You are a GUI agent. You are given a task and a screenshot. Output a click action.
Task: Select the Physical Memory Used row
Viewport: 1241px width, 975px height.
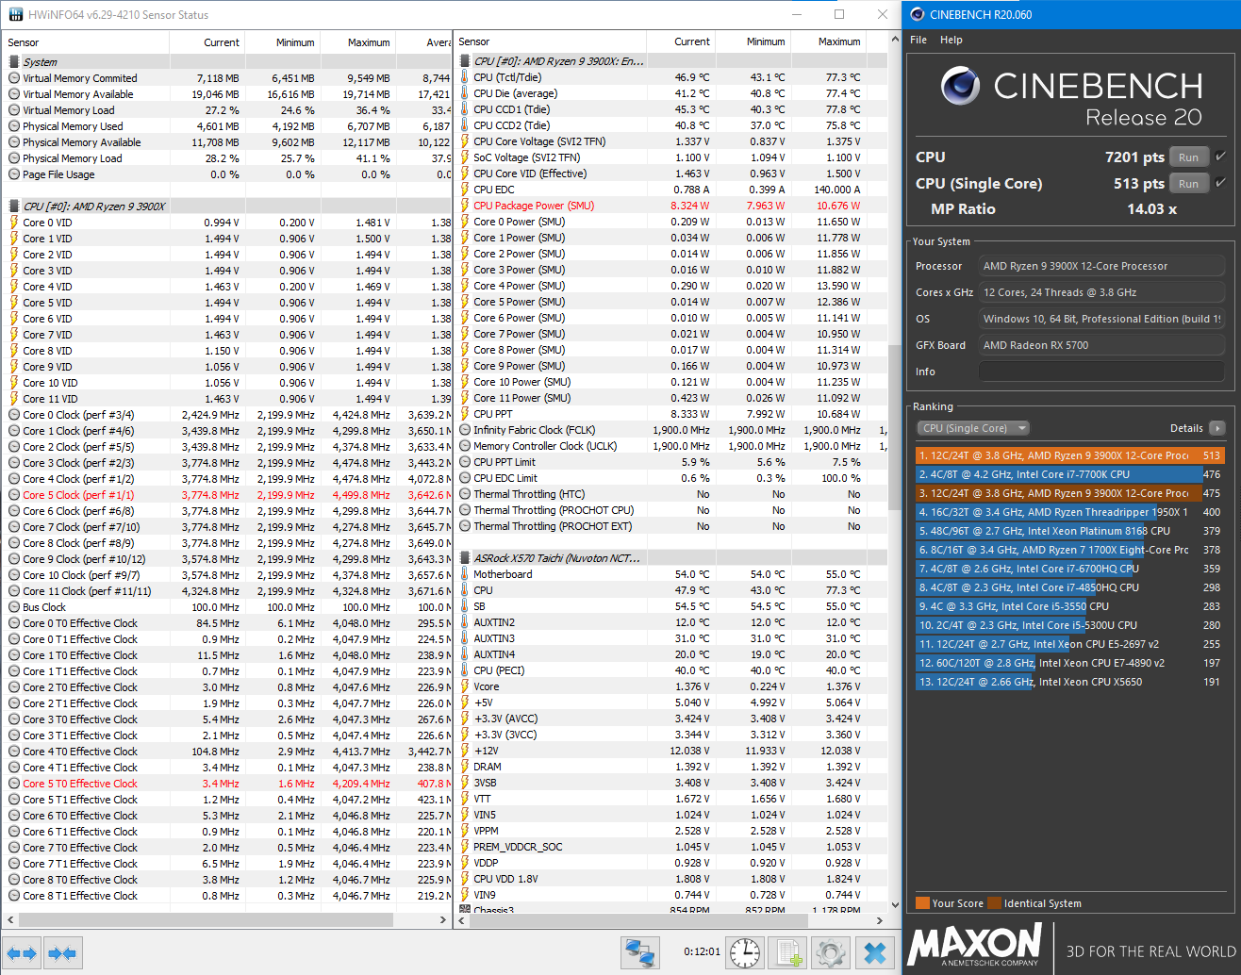pos(227,126)
